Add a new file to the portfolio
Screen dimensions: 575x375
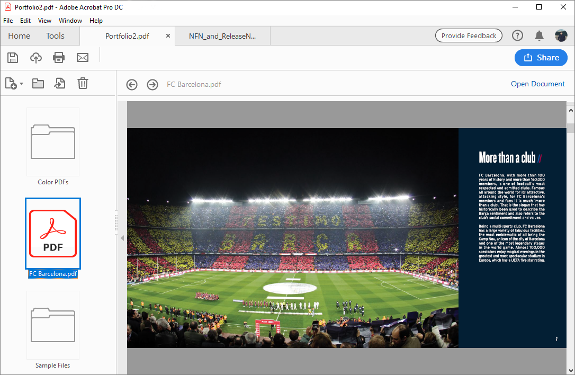click(x=12, y=83)
